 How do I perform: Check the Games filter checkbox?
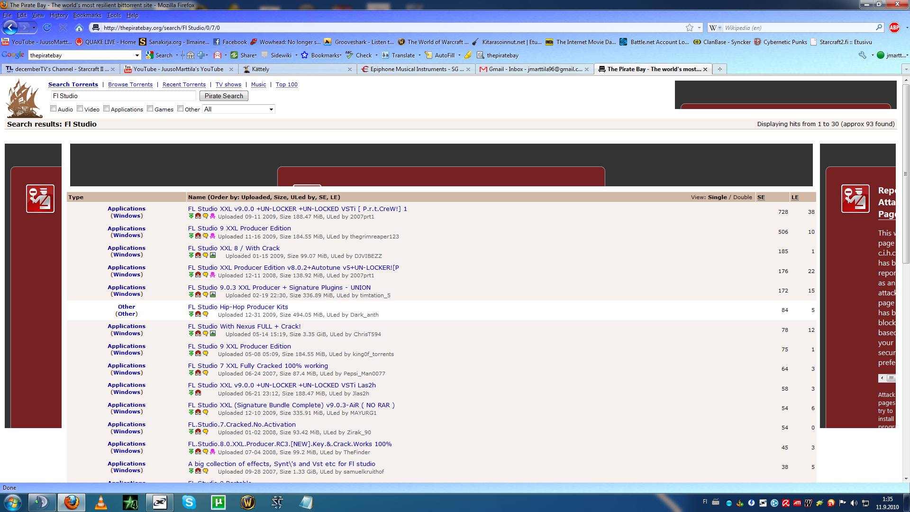[x=150, y=109]
